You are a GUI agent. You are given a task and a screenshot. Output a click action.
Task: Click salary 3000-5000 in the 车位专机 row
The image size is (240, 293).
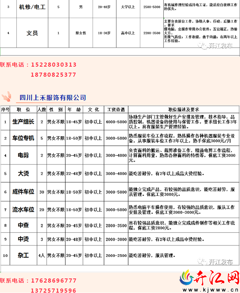point(116,138)
